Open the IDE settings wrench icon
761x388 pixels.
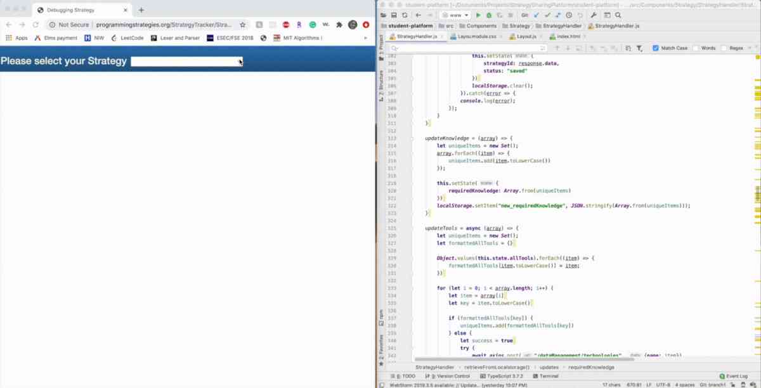594,15
